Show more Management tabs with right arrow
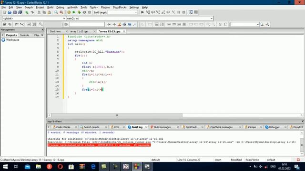This screenshot has width=305, height=171. tap(42, 35)
